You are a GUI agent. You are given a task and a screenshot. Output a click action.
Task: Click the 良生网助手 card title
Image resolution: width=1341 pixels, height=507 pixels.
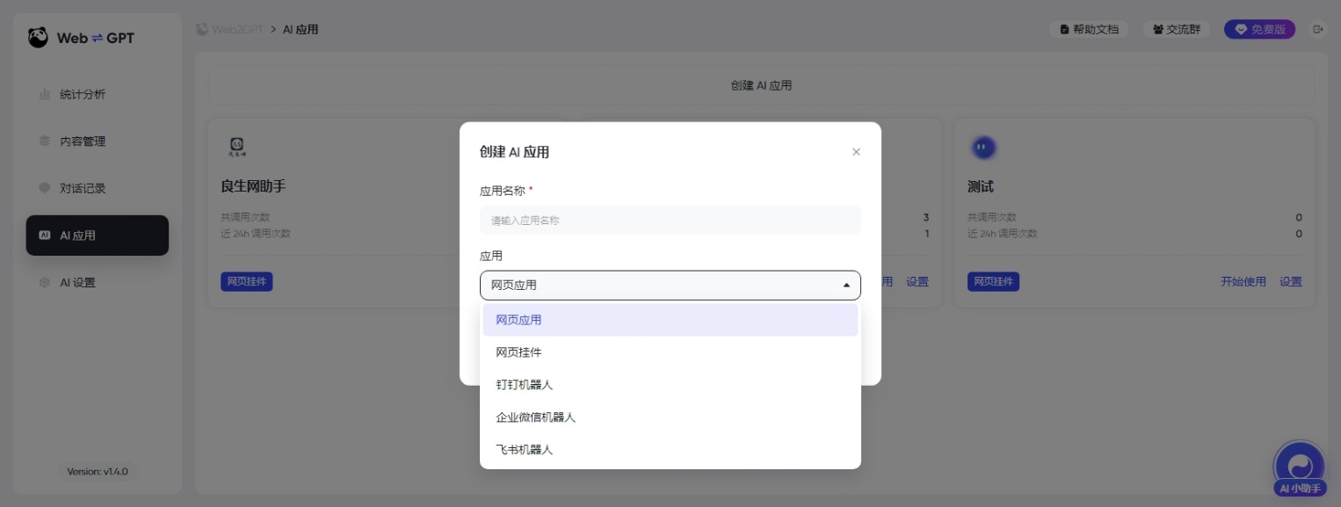point(253,187)
